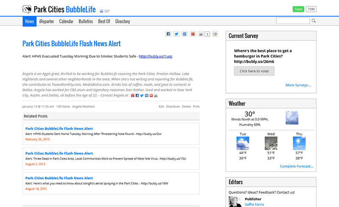Open Angela's Twitter contact icon
This screenshot has height=207, width=339.
click(142, 95)
